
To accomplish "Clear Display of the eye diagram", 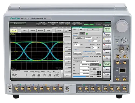I will pos(67,43).
